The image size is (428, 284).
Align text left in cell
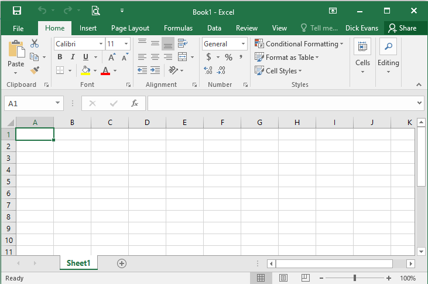142,57
